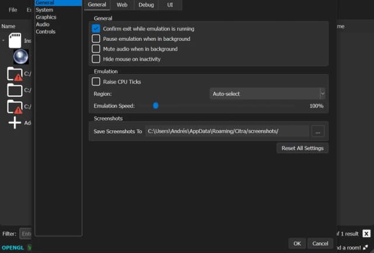374x253 pixels.
Task: Collapse the installed titles tree arrow
Action: 4,40
